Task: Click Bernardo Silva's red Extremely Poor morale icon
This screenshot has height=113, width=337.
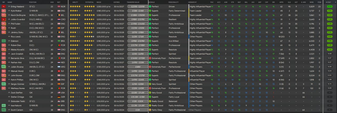Action: pos(150,58)
